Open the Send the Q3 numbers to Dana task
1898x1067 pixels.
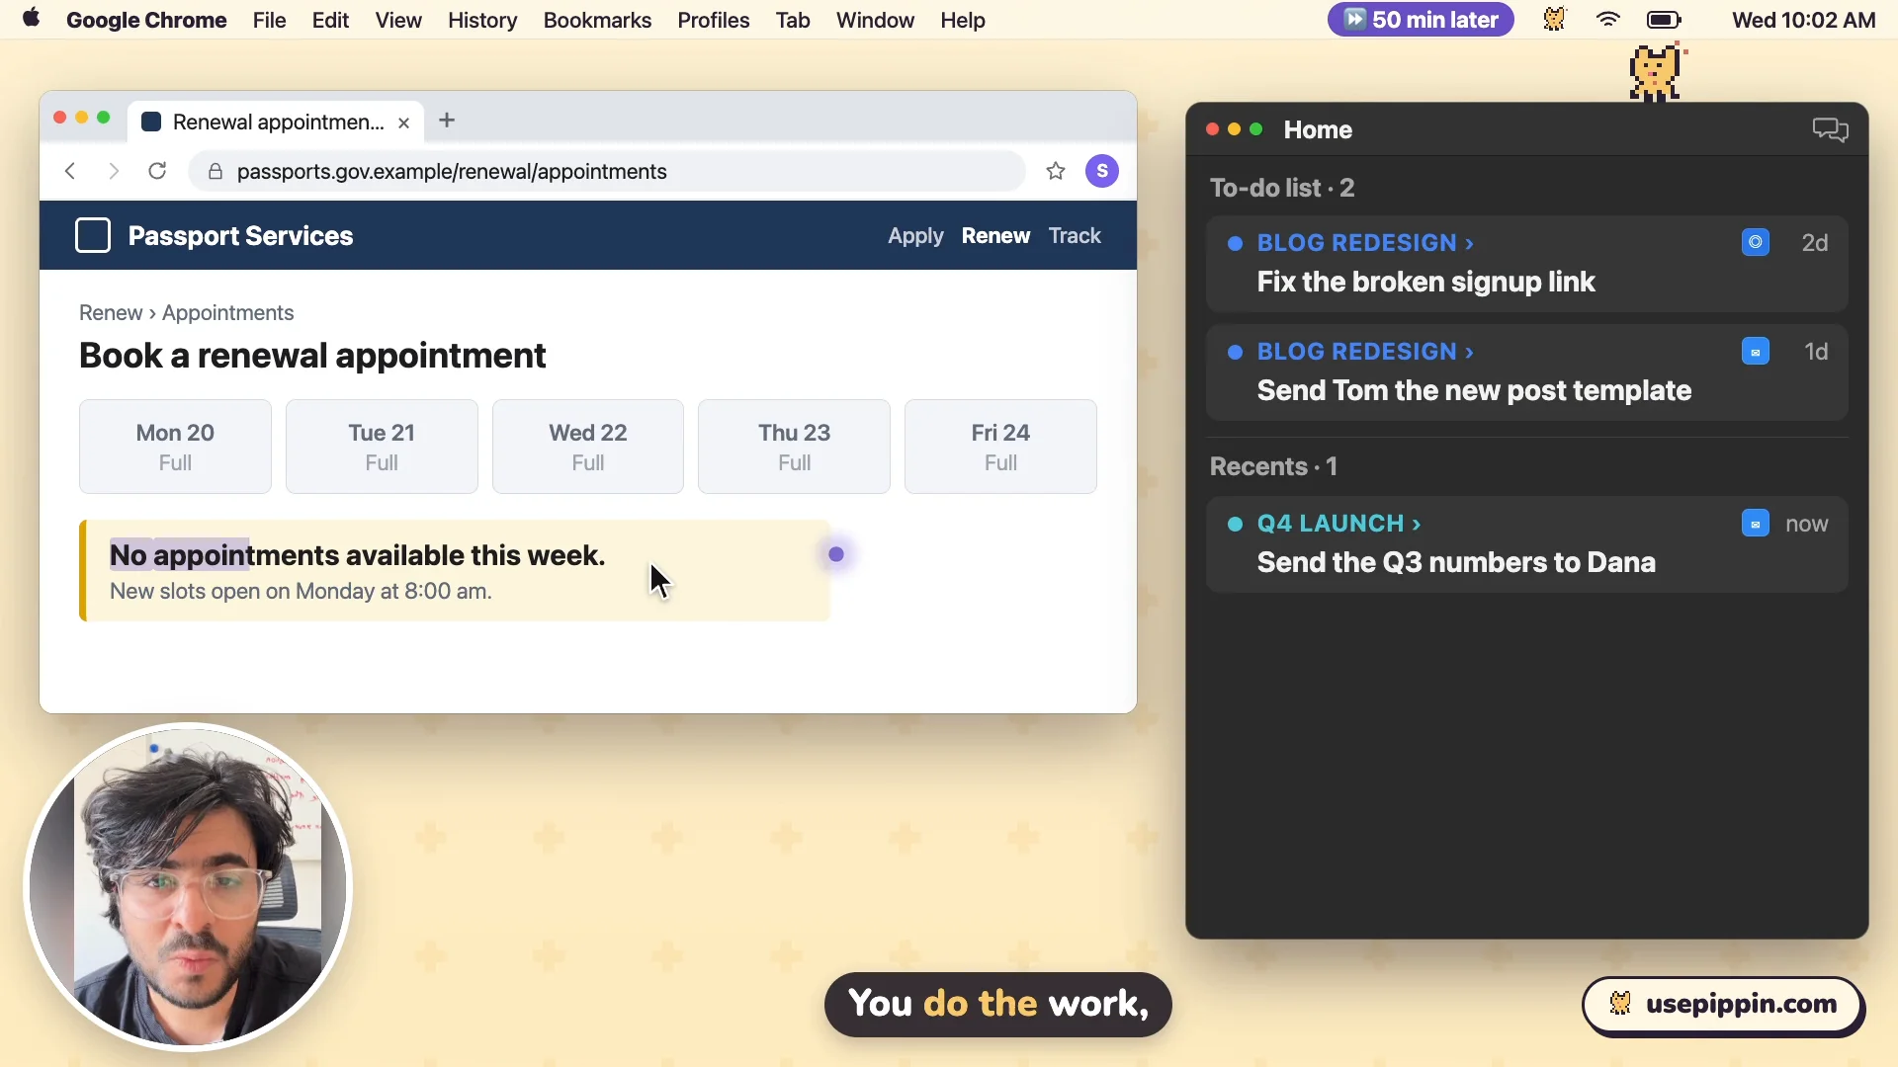pos(1527,544)
